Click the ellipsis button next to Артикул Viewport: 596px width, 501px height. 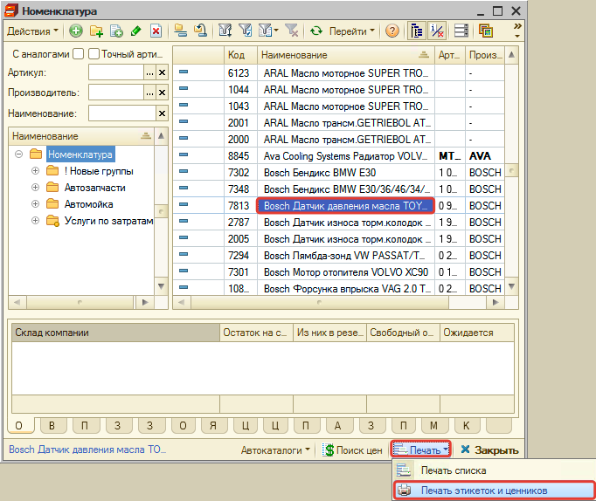149,72
